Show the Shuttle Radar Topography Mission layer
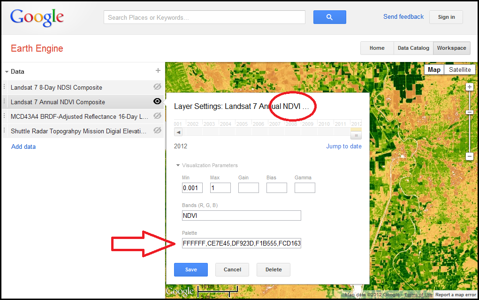This screenshot has width=479, height=300. click(157, 130)
